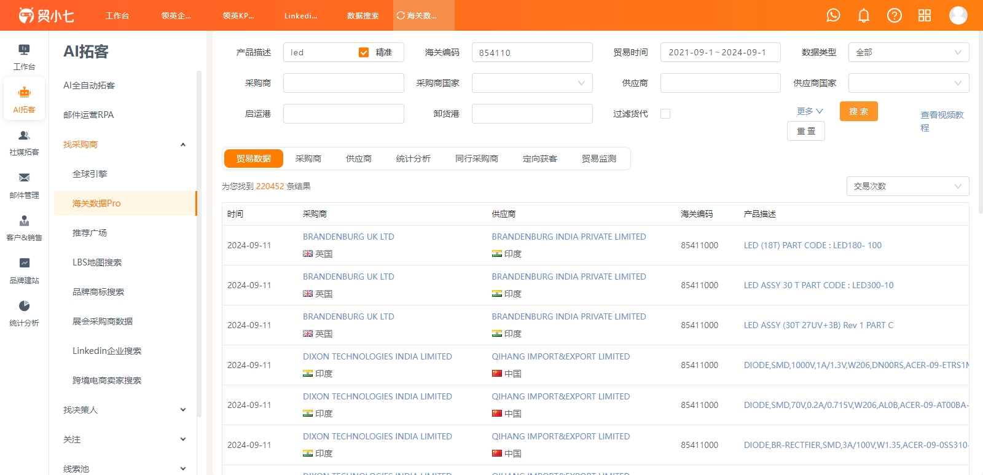Screen dimensions: 983x475
Task: Expand 更多 filter options
Action: 810,111
